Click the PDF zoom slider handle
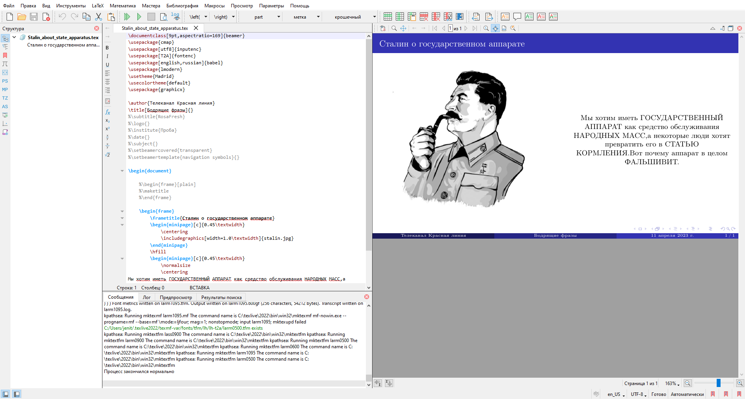The image size is (745, 399). 719,383
